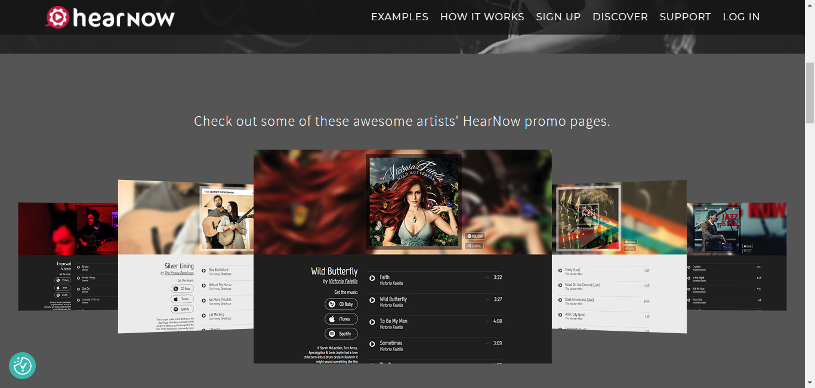815x388 pixels.
Task: Click the scrollbar down arrow
Action: click(810, 382)
